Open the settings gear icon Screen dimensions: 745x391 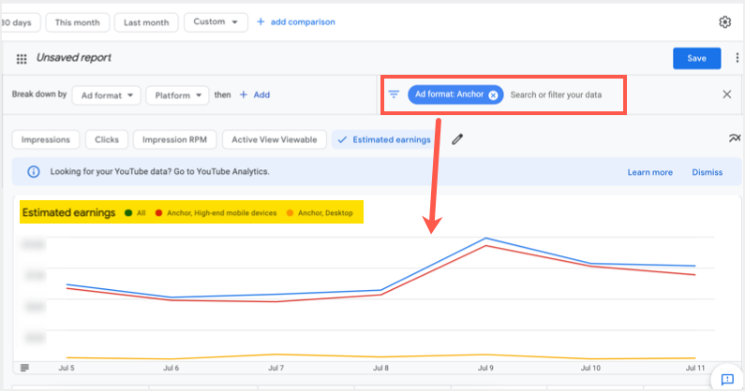[724, 22]
